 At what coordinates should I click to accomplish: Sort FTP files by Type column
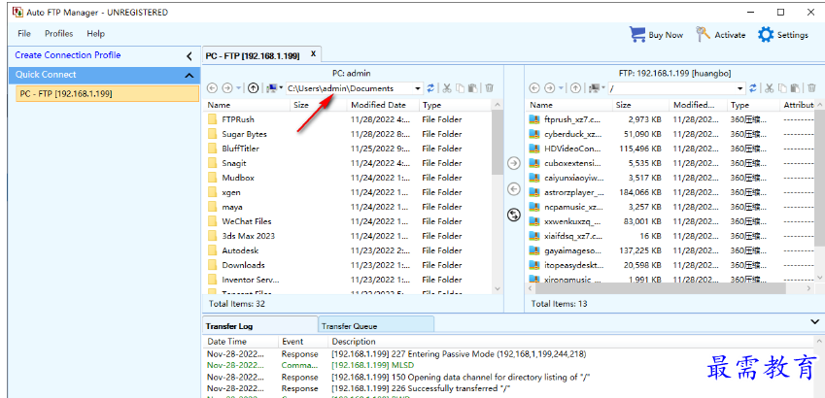click(752, 105)
